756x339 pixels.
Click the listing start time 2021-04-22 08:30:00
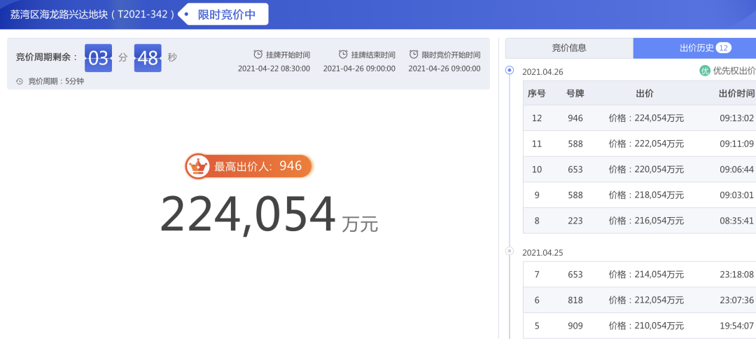coord(274,69)
